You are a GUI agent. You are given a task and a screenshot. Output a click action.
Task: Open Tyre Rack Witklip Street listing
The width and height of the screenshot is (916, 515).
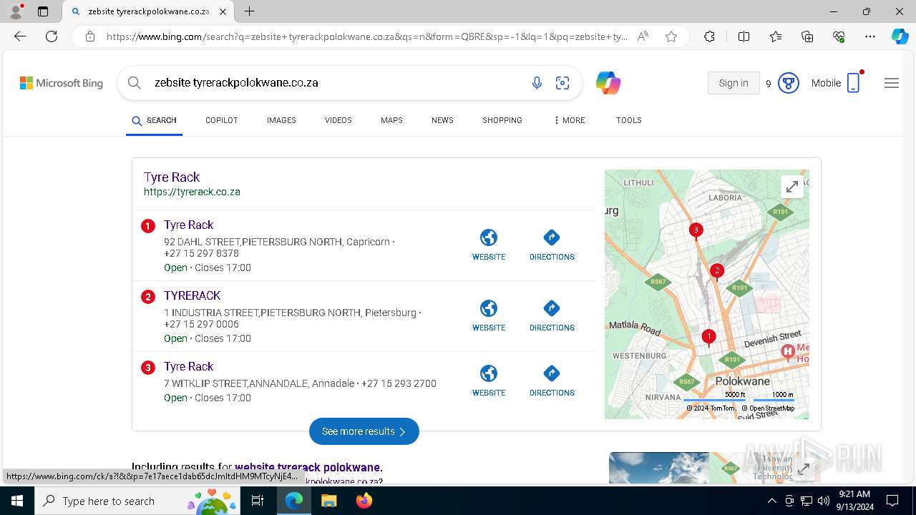point(188,366)
